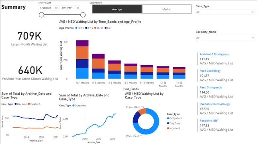Select the Paed Cardiology specialty
Screen dimensions: 257x144
click(x=210, y=71)
